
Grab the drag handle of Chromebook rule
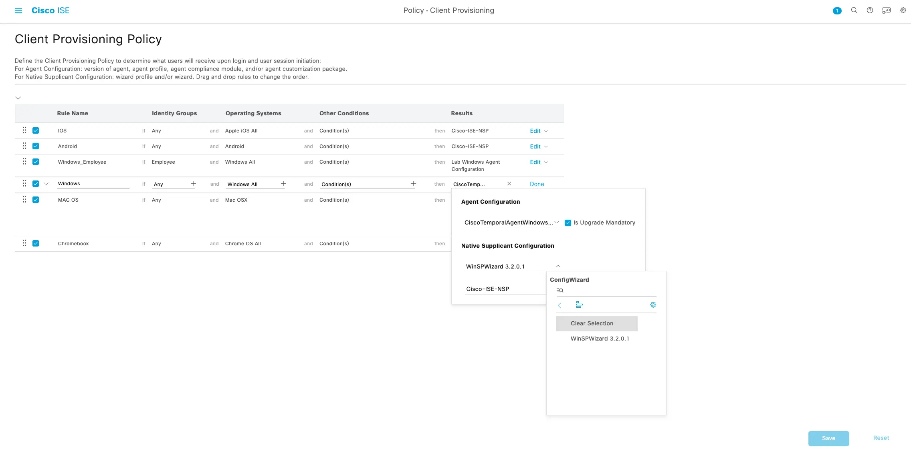coord(24,243)
